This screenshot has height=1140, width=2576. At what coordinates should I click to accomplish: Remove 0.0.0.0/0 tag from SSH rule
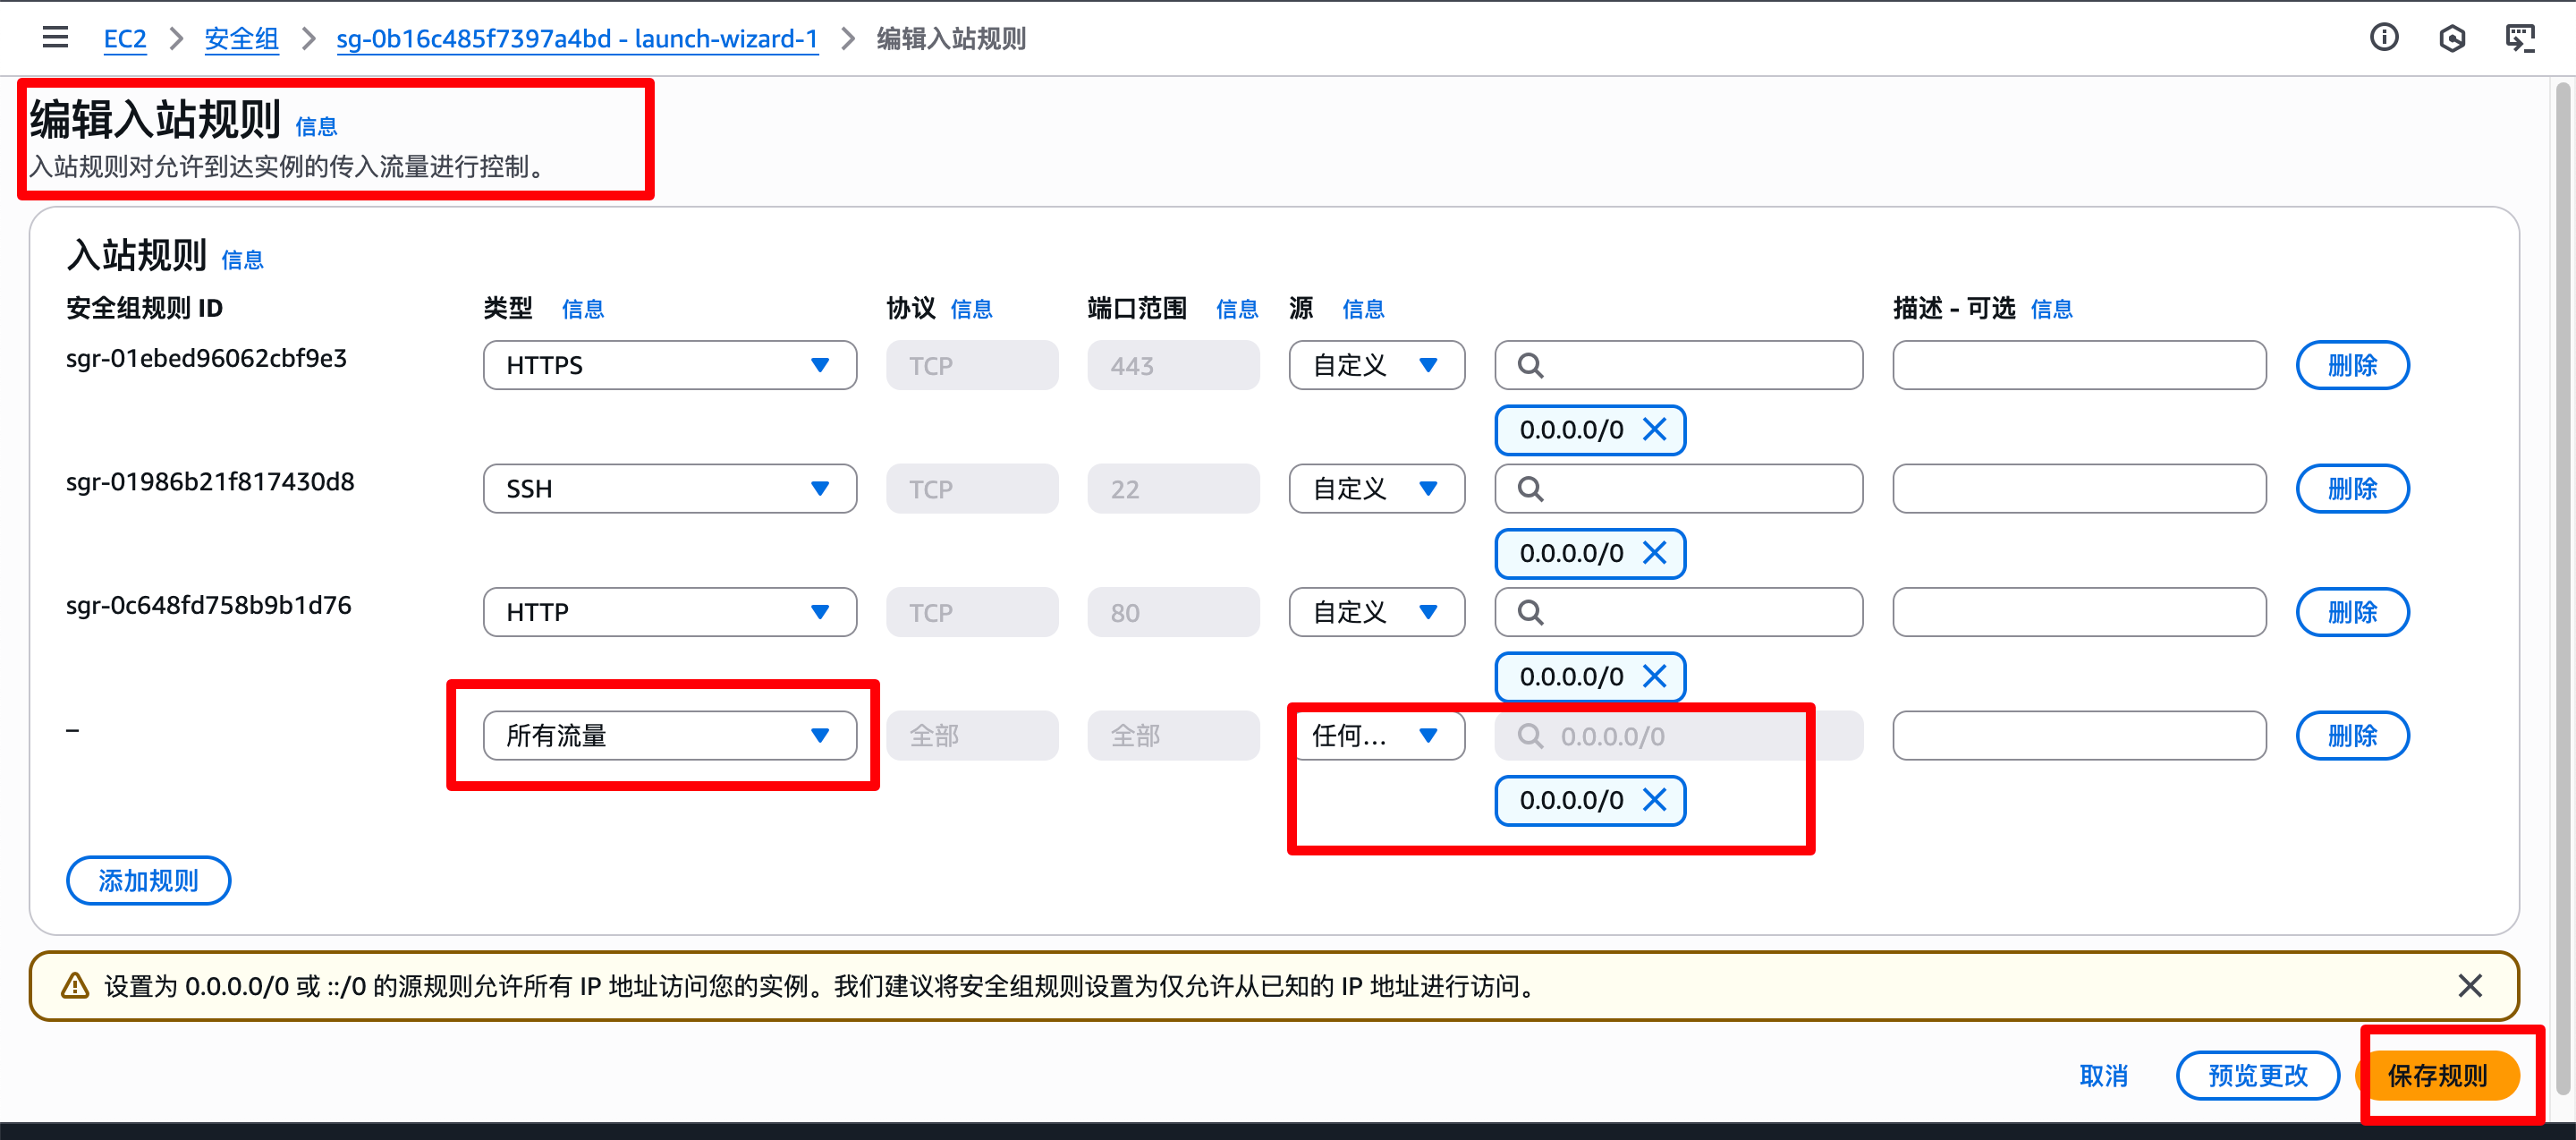1655,553
